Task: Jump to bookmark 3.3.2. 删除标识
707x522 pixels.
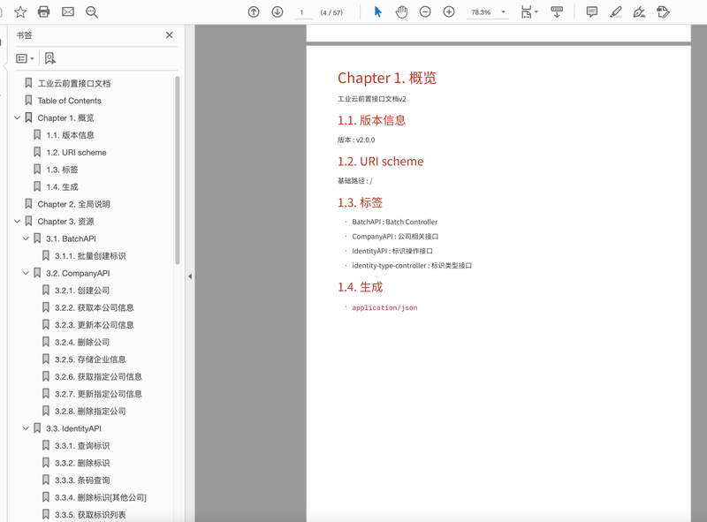Action: pos(82,463)
